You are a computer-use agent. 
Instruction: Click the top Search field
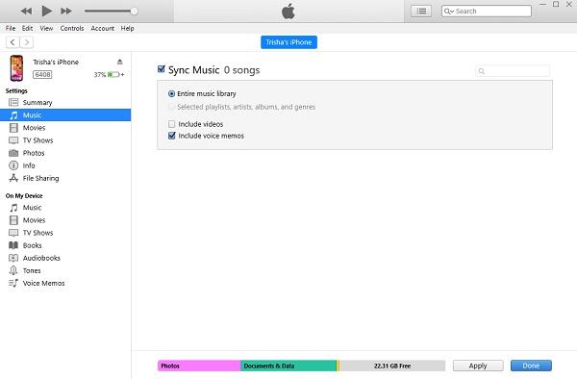point(486,11)
